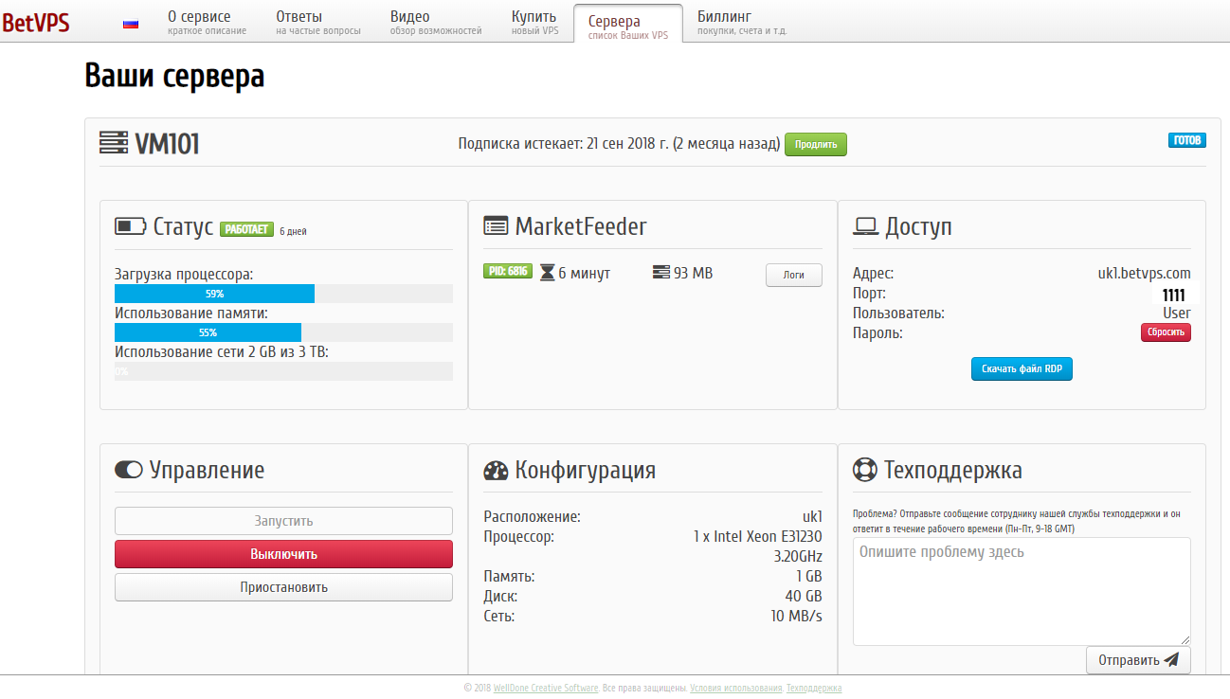Click the address uk1.betvps.com value
This screenshot has width=1230, height=699.
tap(1144, 274)
